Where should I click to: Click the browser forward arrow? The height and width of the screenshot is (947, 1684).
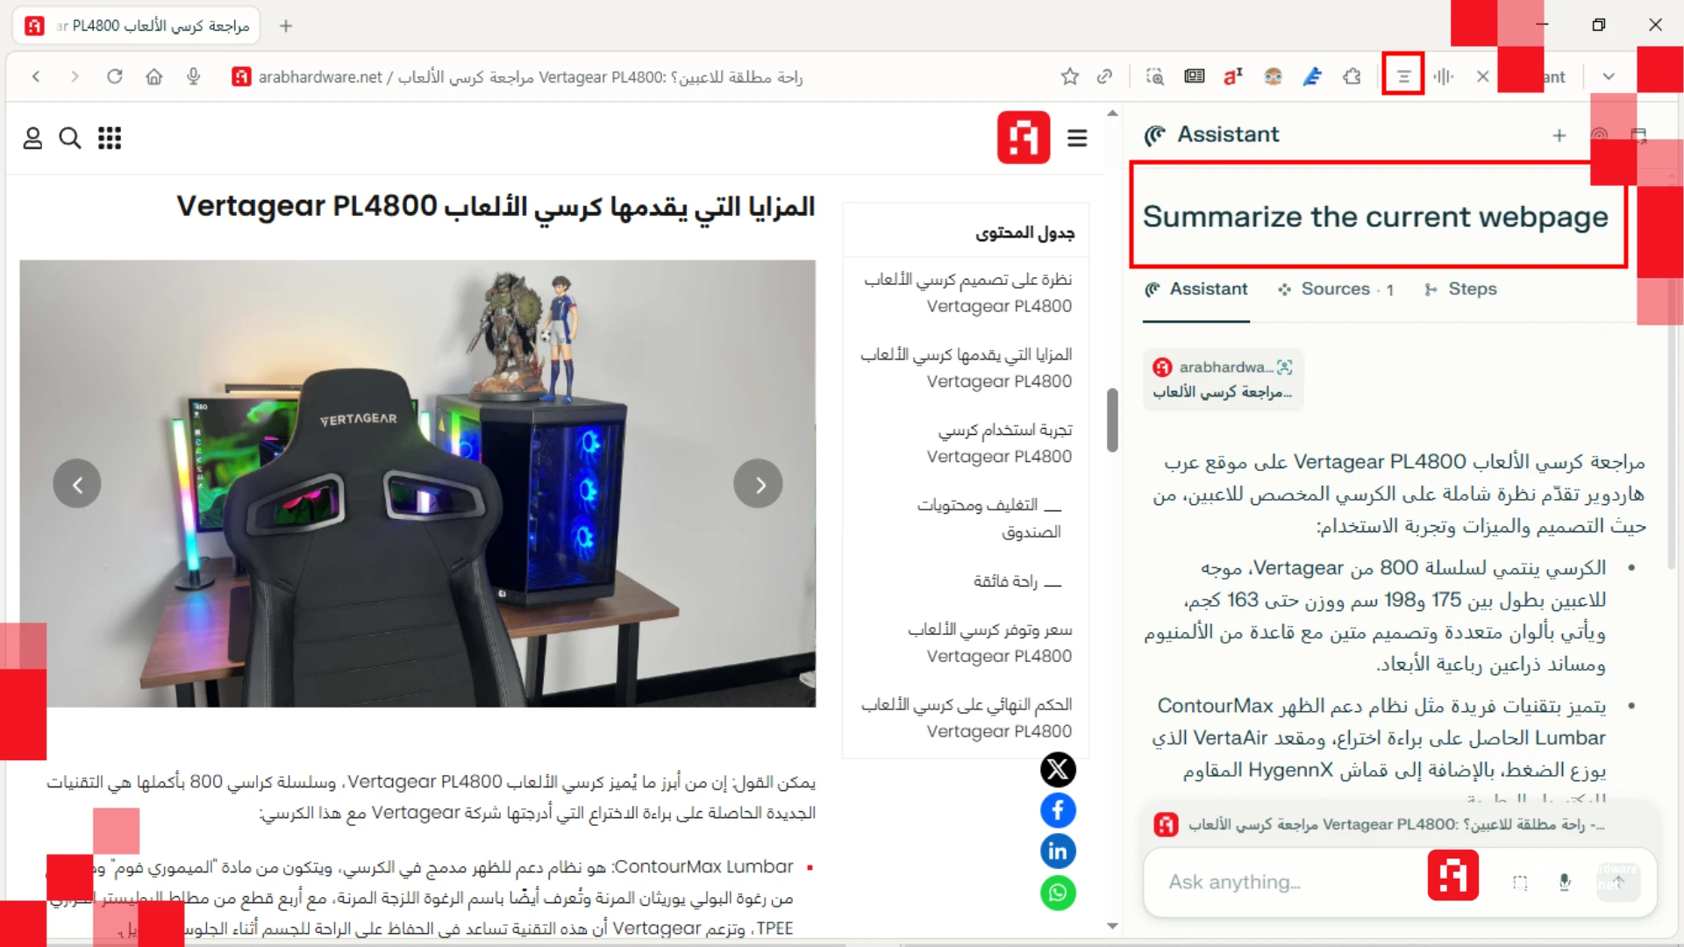click(75, 77)
